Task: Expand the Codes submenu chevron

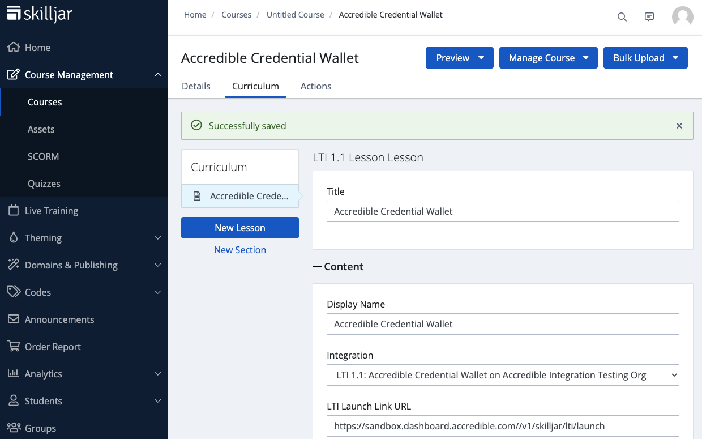Action: tap(158, 292)
